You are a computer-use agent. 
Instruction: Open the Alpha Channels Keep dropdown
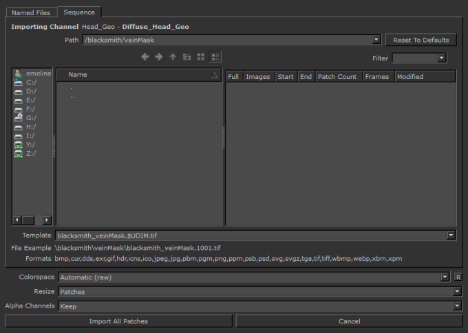click(457, 306)
